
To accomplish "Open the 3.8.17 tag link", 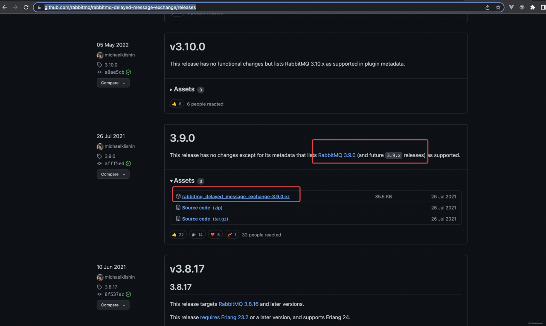I will [x=111, y=287].
